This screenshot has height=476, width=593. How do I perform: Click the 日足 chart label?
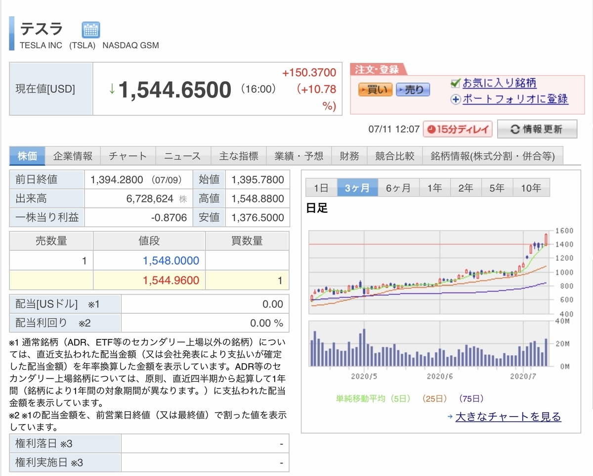click(317, 208)
